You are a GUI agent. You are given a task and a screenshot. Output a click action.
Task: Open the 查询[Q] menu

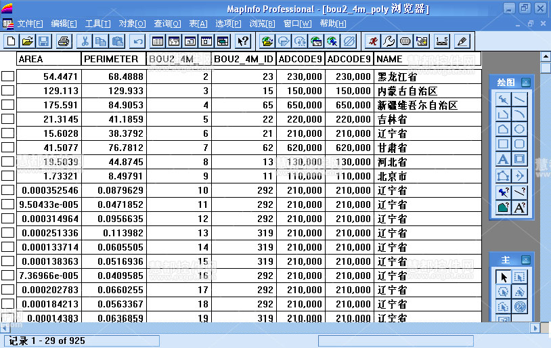pyautogui.click(x=167, y=24)
